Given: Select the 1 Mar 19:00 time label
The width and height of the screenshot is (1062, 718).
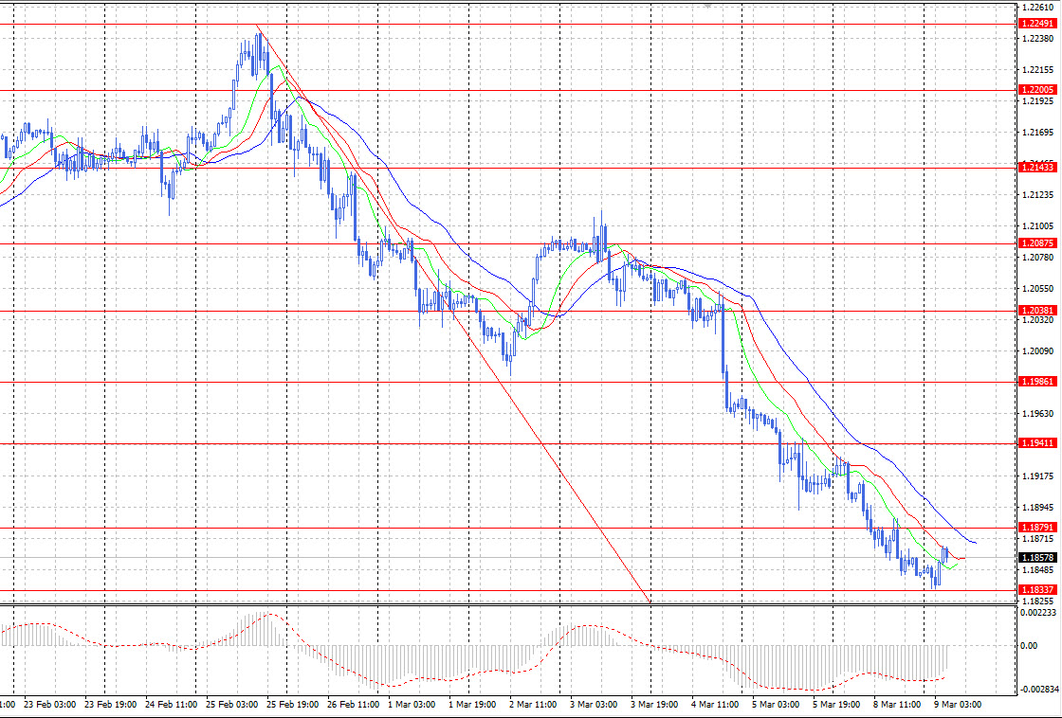Looking at the screenshot, I should coord(472,705).
